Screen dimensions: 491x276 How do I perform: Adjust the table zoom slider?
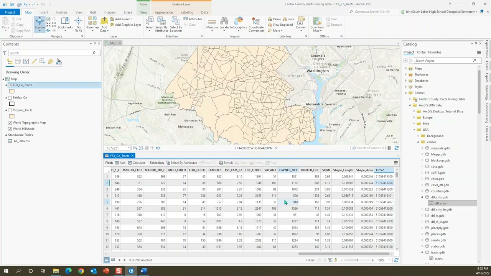click(357, 260)
